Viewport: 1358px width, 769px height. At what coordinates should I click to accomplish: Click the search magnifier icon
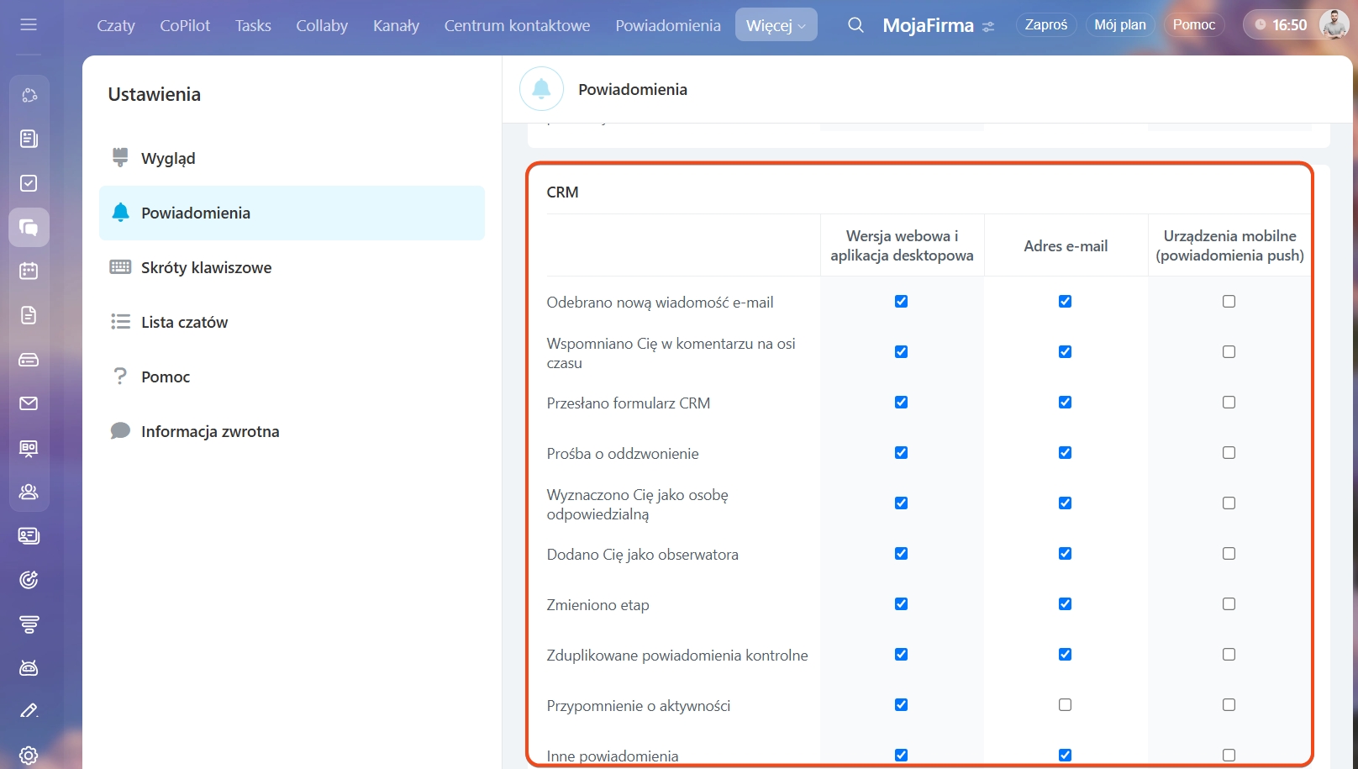pos(855,25)
